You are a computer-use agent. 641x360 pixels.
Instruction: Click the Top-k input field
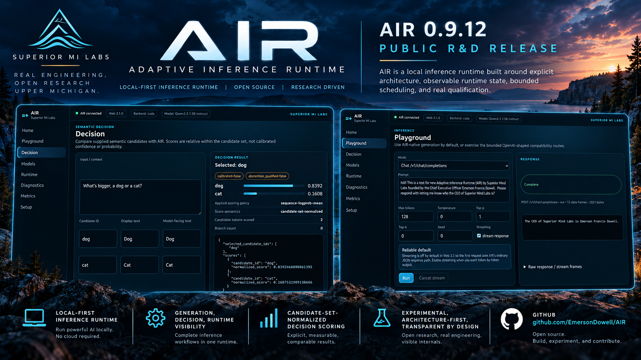pos(416,236)
